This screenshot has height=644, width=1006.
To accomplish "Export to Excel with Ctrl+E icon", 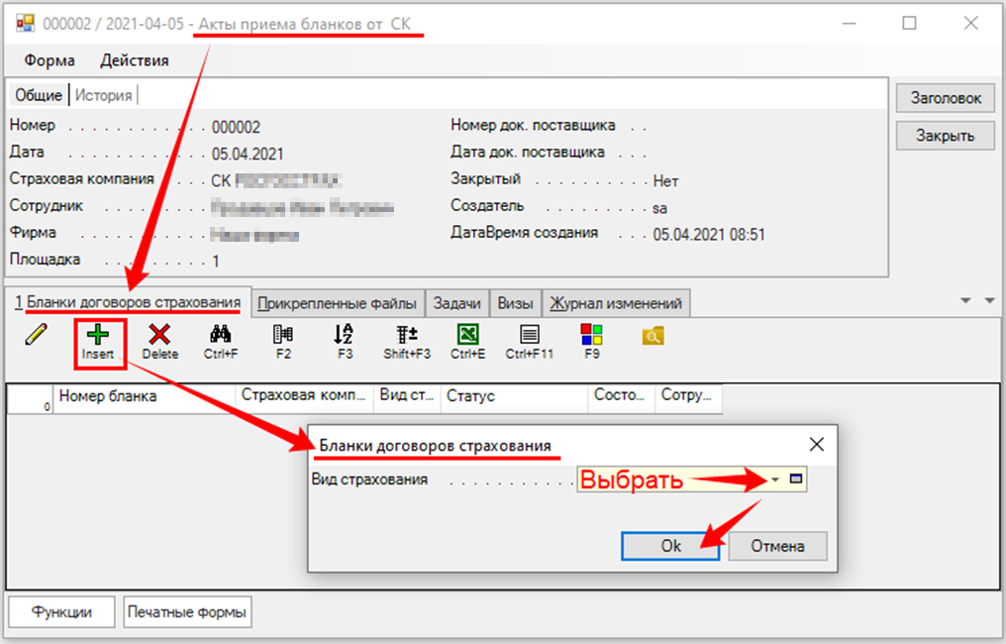I will tap(468, 335).
